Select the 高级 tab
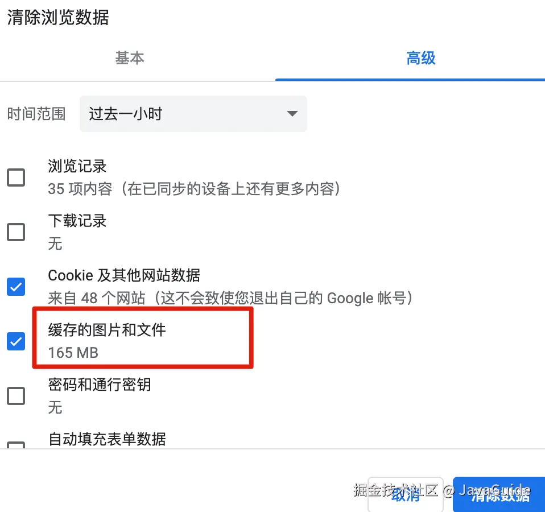 click(420, 58)
